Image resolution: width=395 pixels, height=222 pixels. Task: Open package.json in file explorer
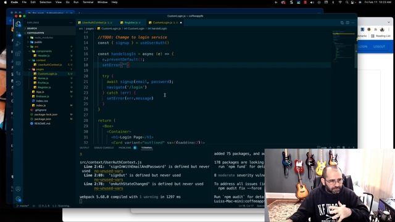click(43, 119)
